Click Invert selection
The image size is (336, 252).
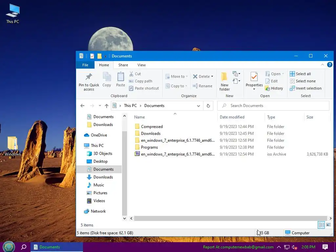pos(305,88)
